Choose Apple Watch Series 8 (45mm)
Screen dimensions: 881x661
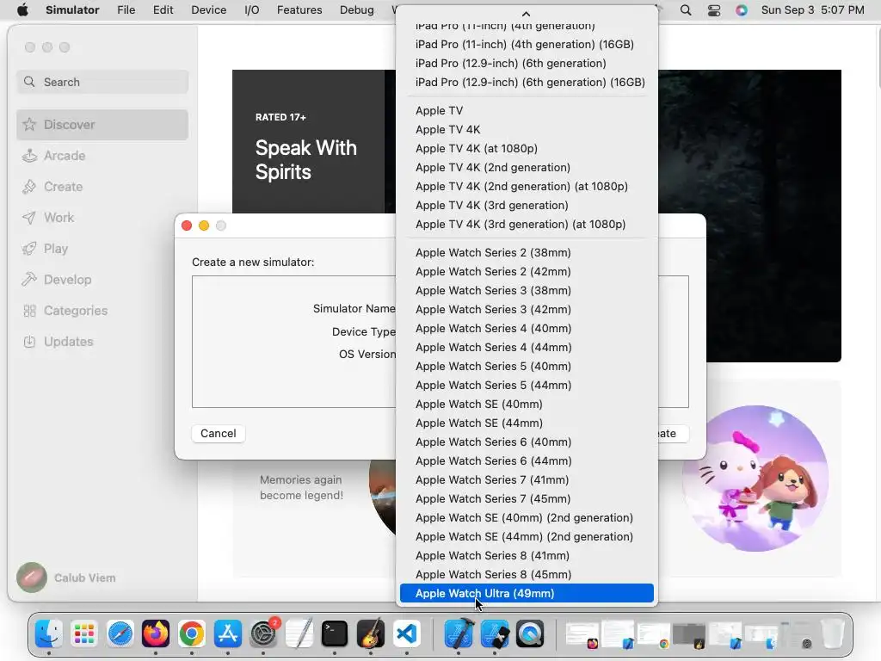pos(527,574)
